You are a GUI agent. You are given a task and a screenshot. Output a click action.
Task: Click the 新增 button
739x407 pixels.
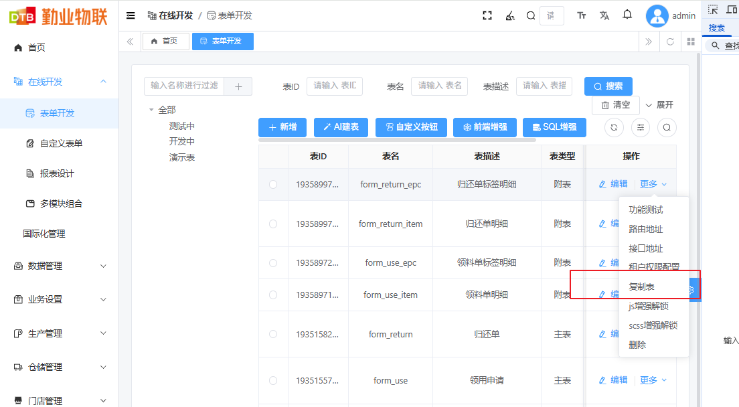pos(282,127)
